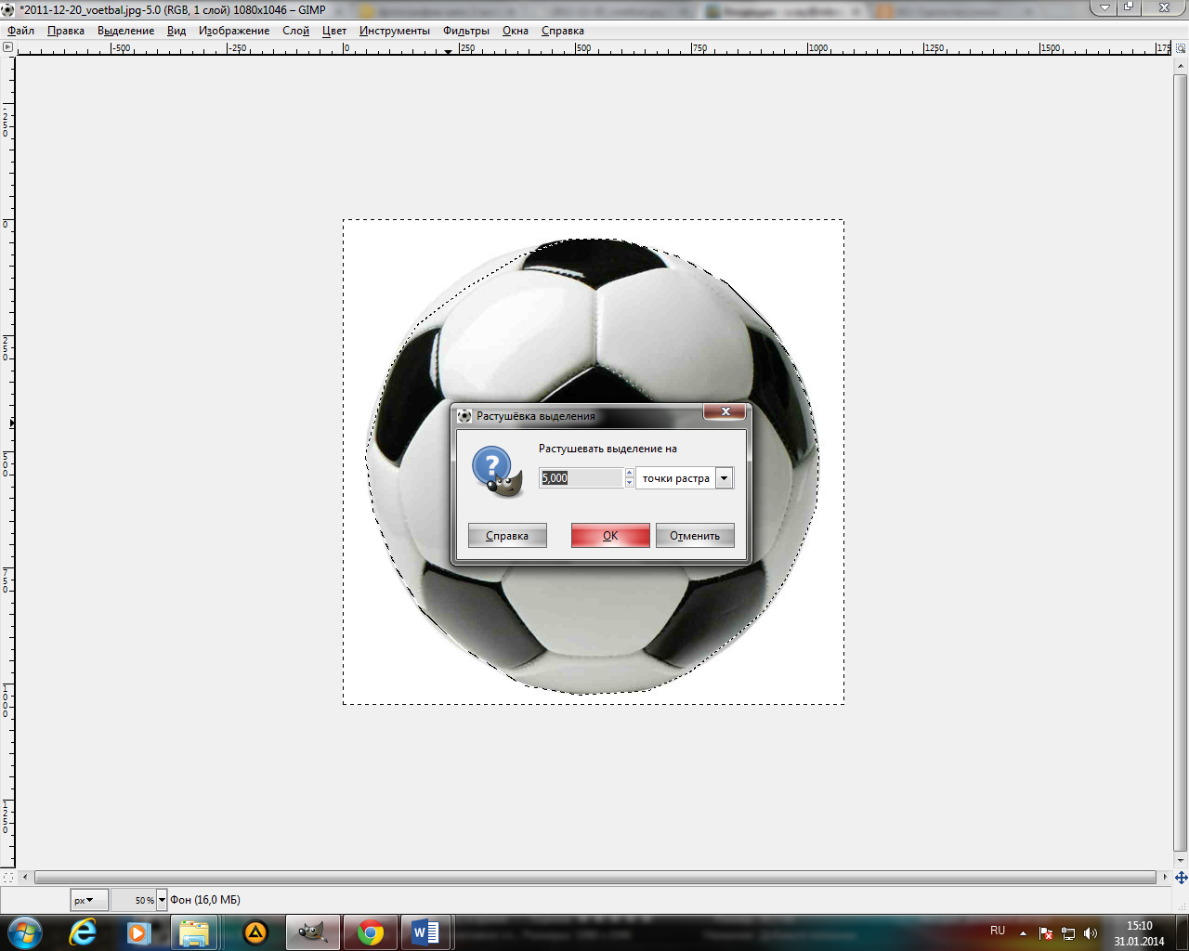
Task: Click the horizontal scrollbar under the canvas
Action: pyautogui.click(x=594, y=877)
